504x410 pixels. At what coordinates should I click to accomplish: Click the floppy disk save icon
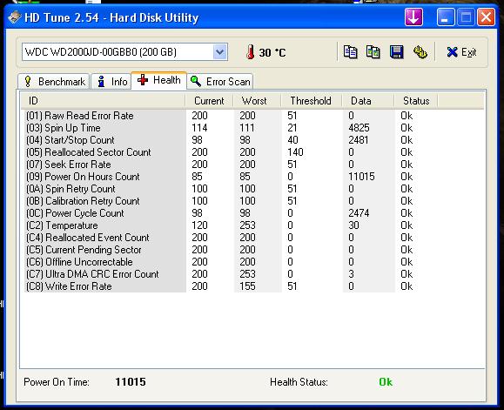pos(396,52)
